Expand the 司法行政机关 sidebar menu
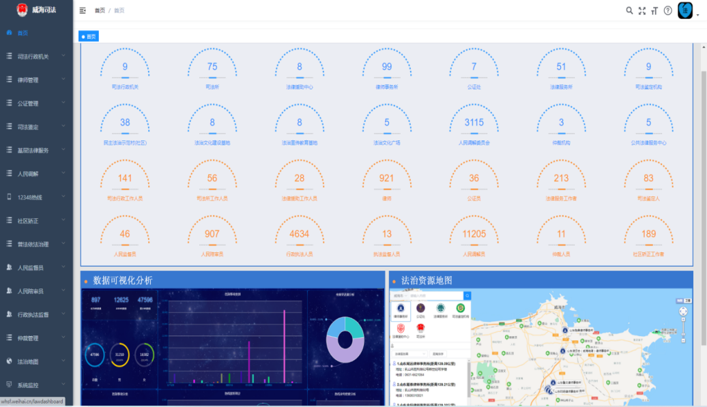707x407 pixels. click(x=36, y=57)
